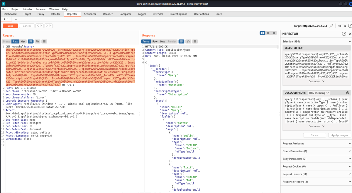This screenshot has width=352, height=193.
Task: Expand Body Parameters (0) section
Action: point(316,159)
